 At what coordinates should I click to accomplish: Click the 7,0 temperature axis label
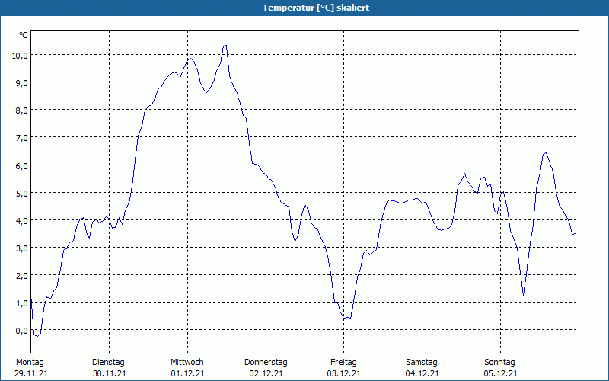pyautogui.click(x=20, y=137)
